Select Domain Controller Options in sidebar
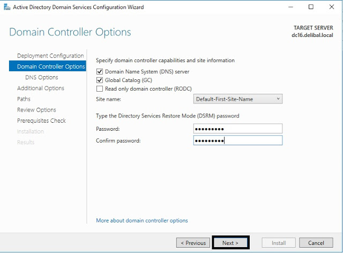The width and height of the screenshot is (343, 253). [50, 66]
